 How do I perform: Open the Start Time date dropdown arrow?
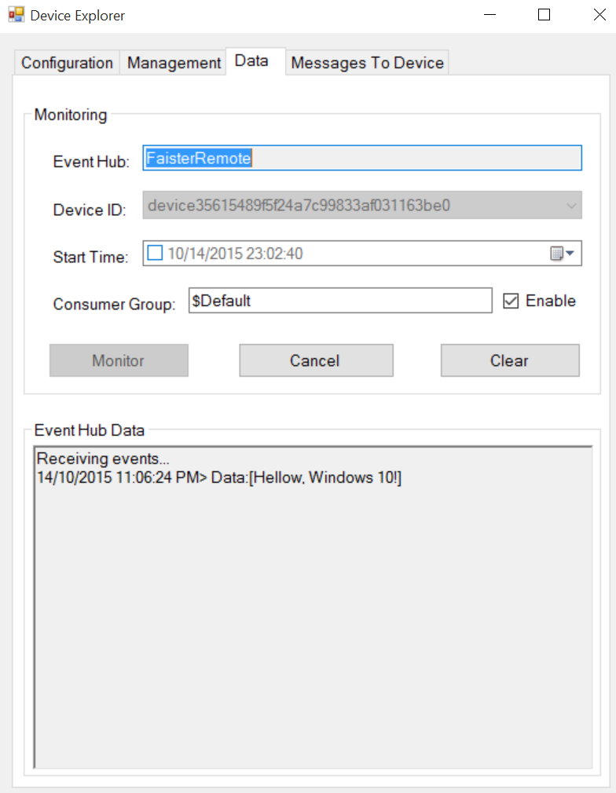(x=570, y=253)
